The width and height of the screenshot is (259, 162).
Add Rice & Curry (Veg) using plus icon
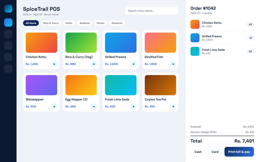[94, 64]
